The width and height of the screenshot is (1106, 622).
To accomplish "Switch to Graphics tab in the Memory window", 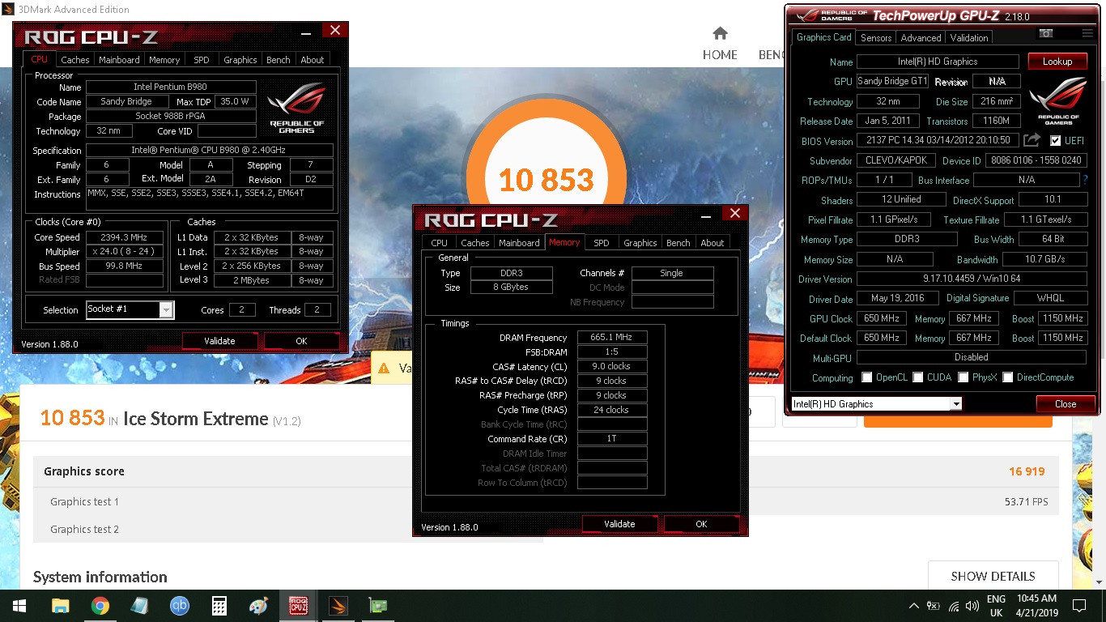I will tap(640, 242).
